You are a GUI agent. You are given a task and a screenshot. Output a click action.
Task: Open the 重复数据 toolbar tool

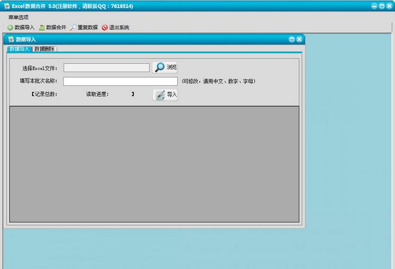pos(84,28)
